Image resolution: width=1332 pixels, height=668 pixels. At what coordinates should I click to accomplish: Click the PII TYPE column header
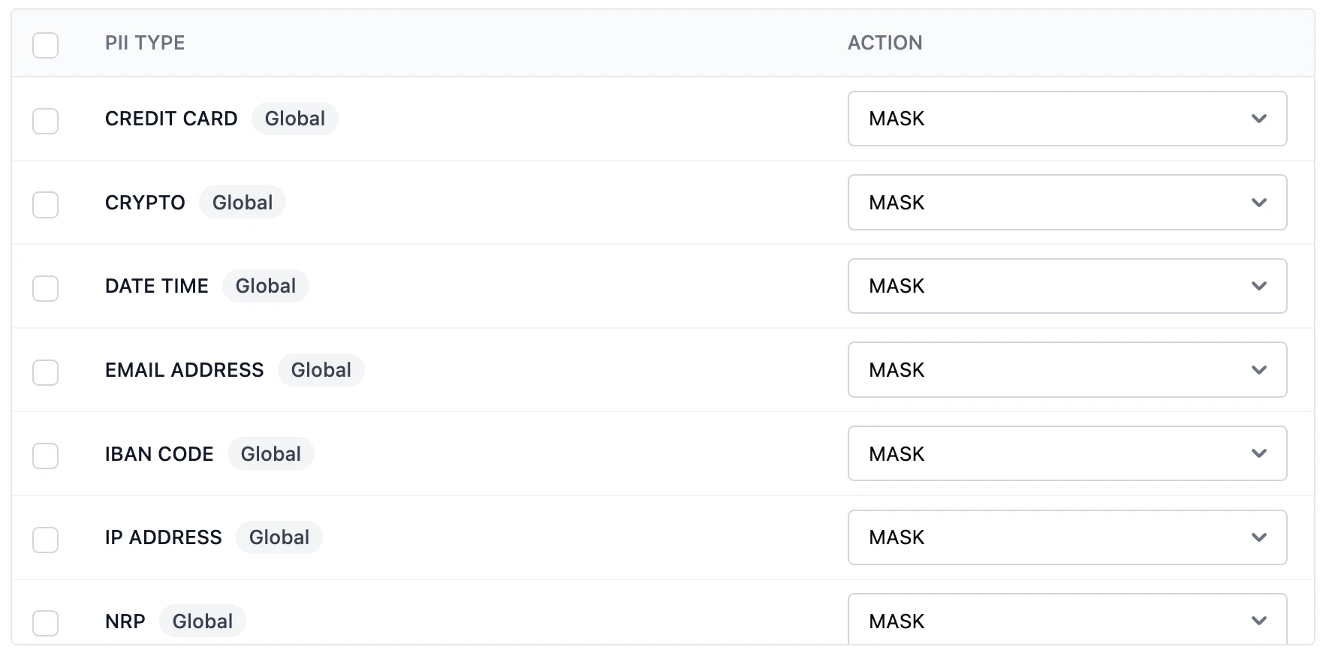point(146,43)
